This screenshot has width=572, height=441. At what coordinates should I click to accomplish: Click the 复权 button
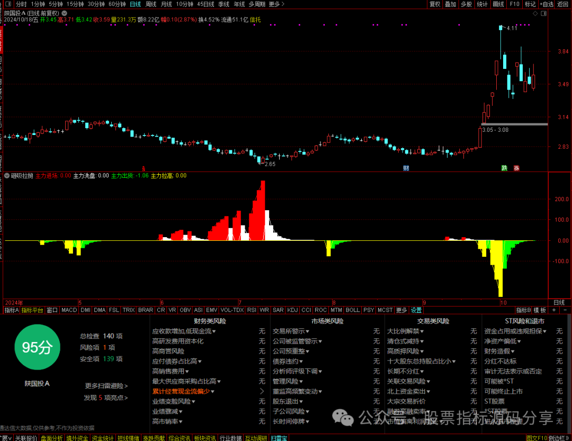pyautogui.click(x=435, y=4)
